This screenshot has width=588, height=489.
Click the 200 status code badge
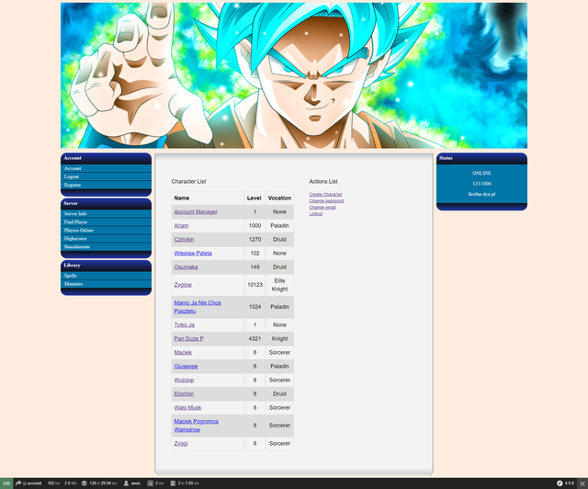point(6,483)
